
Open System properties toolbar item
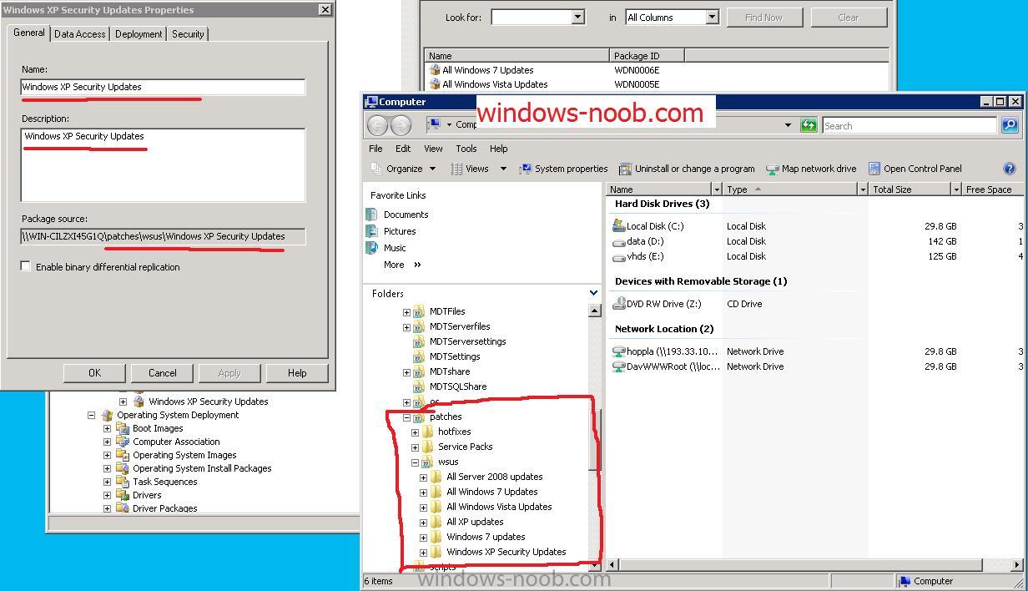coord(563,169)
